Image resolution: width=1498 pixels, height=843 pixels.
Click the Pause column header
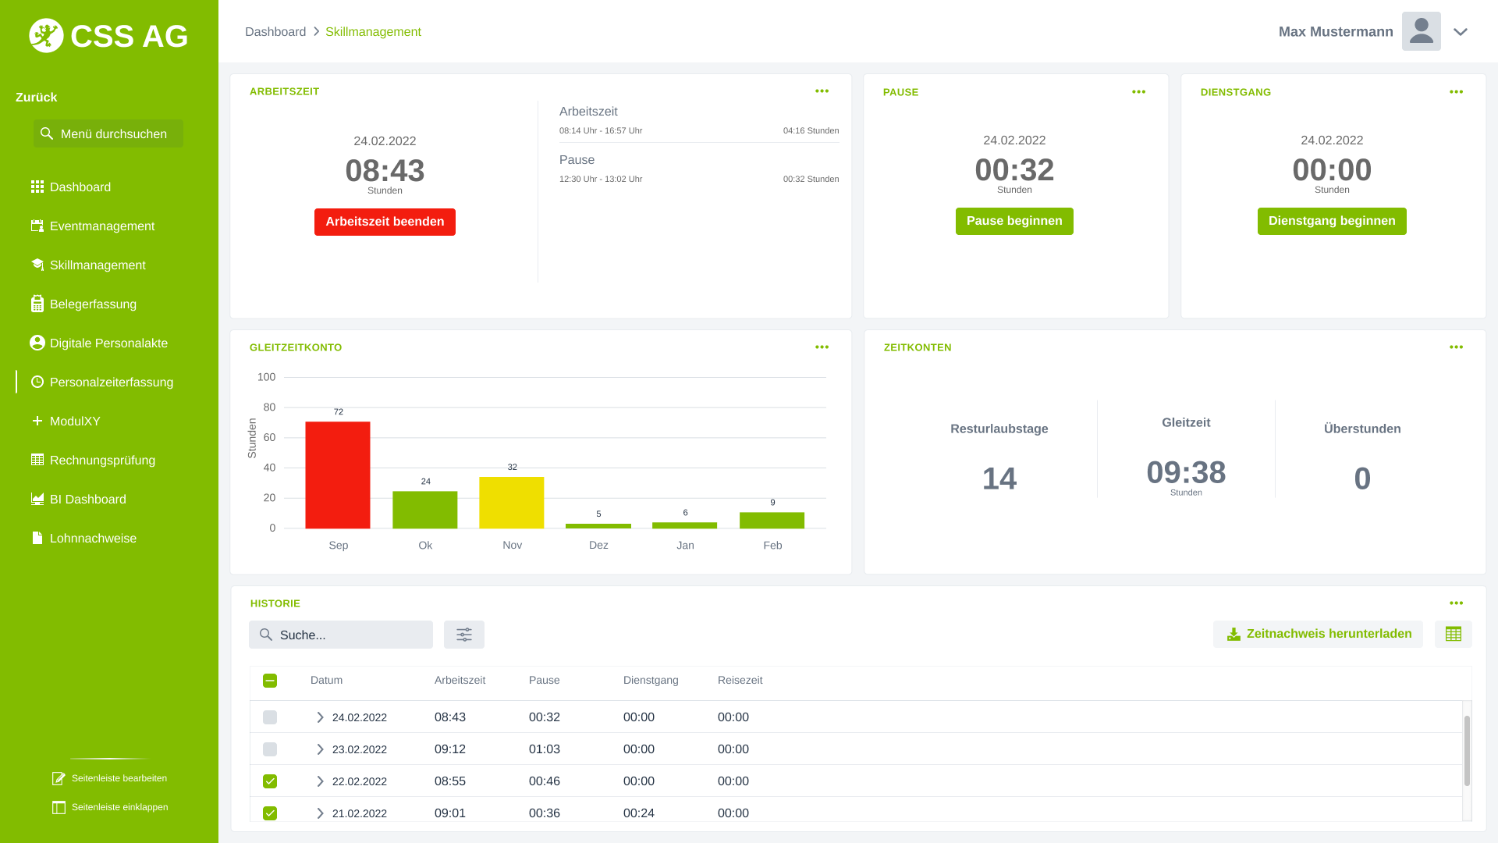click(545, 681)
